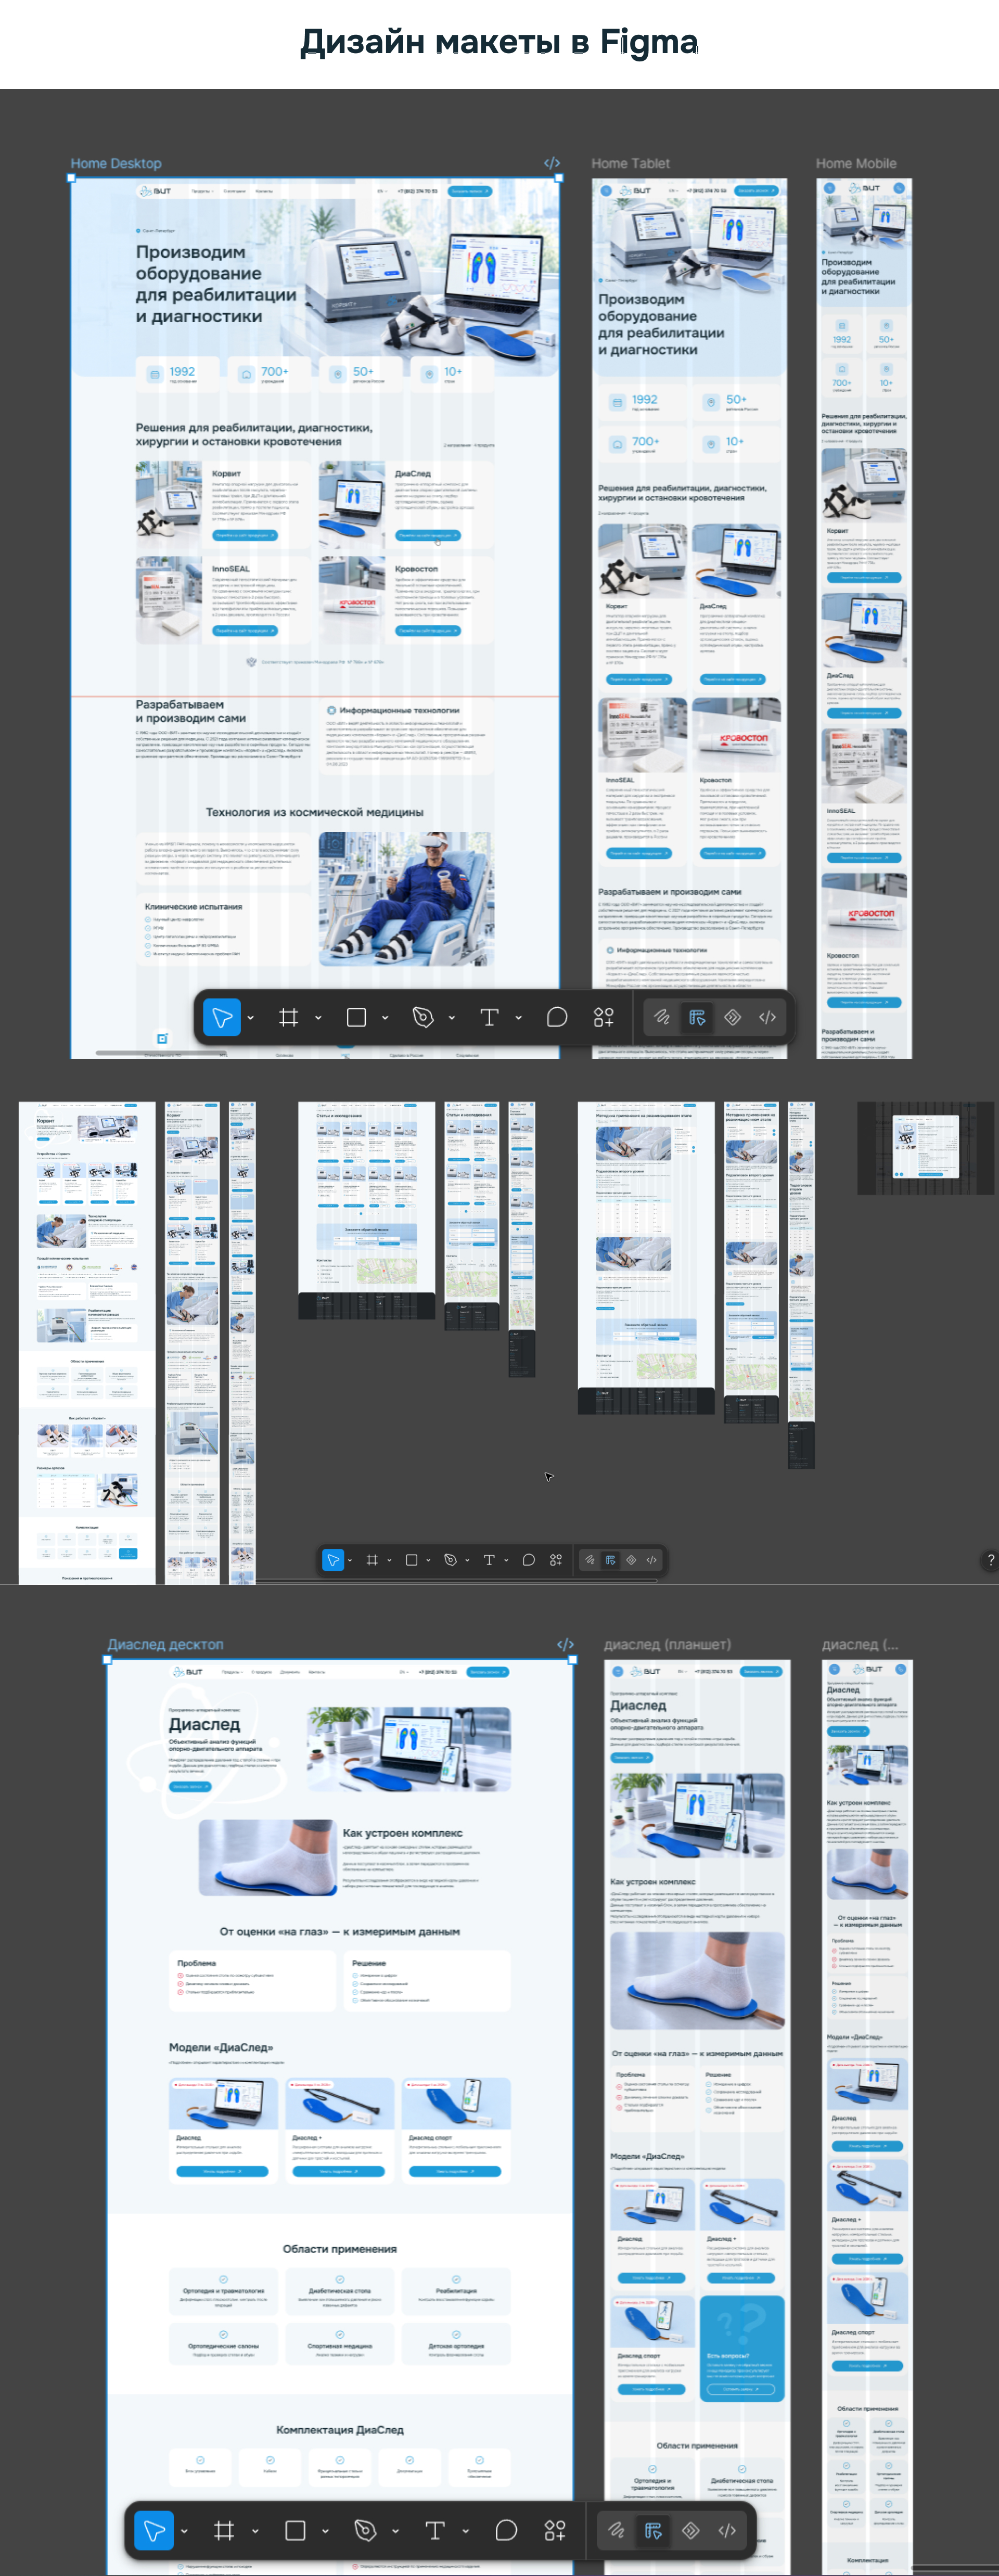Select the Frame tool in the small overview canvas toolbar
Image resolution: width=999 pixels, height=2576 pixels.
pyautogui.click(x=372, y=1560)
